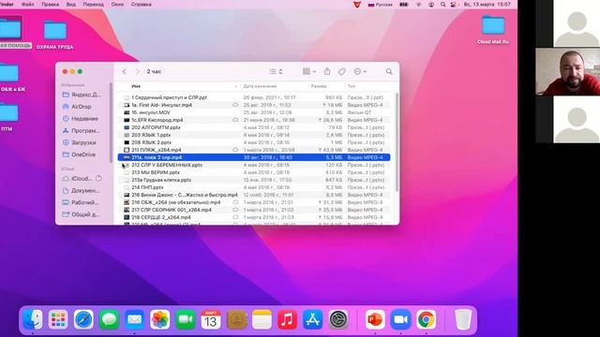Switch to Zoom in the Dock
Screen dimensions: 600x337
(400, 319)
